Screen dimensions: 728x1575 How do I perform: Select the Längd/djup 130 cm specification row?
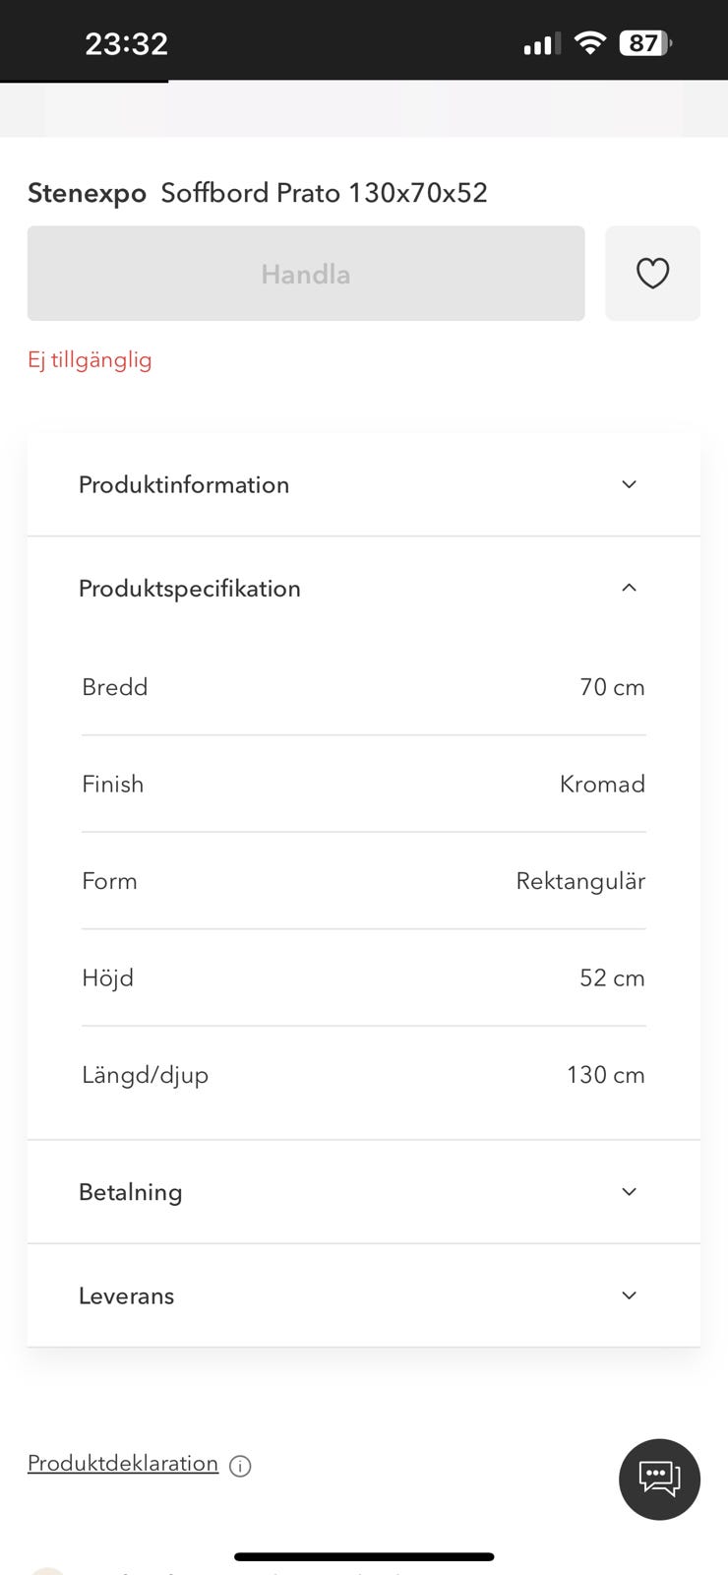point(363,1075)
